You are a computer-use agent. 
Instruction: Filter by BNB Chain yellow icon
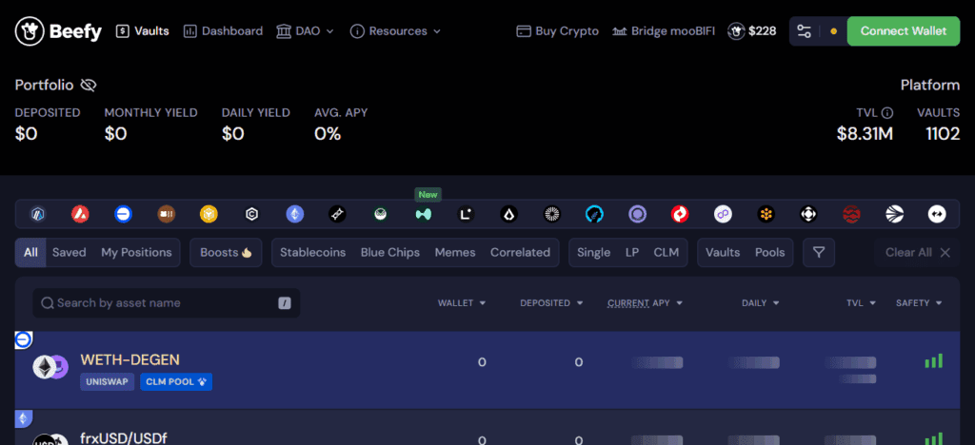[x=209, y=215]
